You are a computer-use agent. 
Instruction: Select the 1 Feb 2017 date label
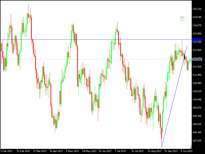pos(6,151)
